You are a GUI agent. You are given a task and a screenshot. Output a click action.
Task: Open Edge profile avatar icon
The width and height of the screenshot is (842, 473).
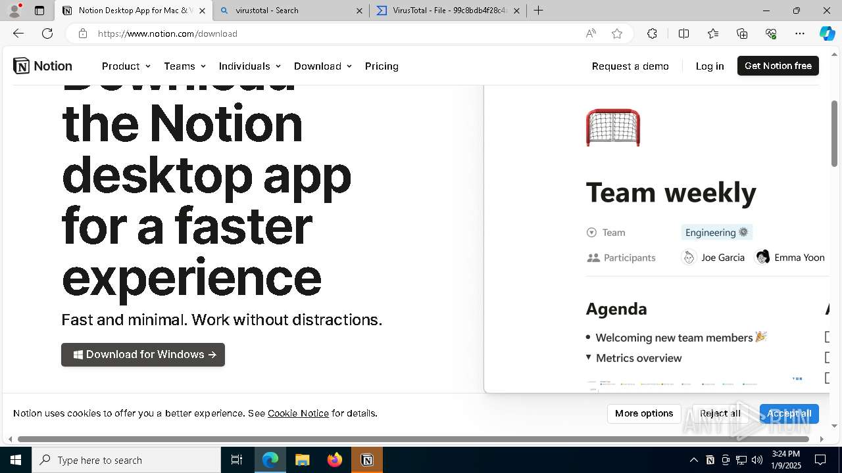[14, 11]
